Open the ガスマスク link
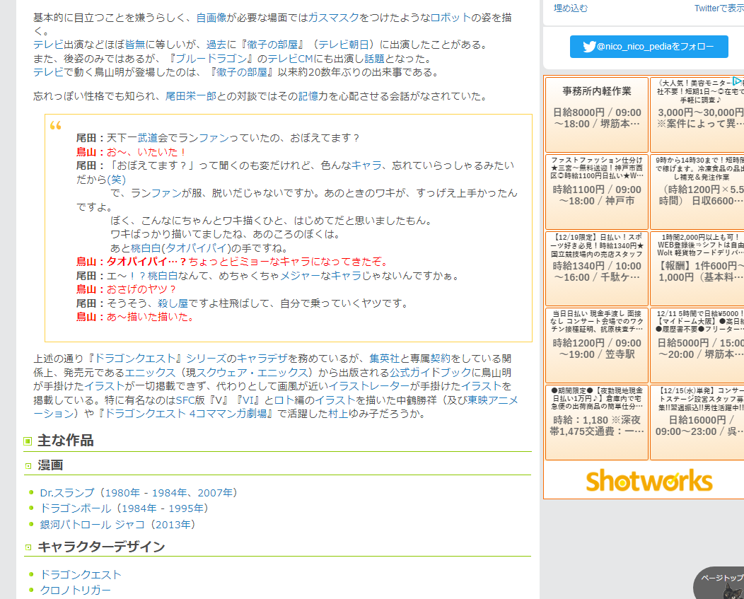This screenshot has width=744, height=599. point(334,18)
